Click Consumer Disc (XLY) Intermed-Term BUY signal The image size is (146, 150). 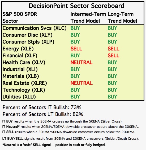(x=75, y=35)
